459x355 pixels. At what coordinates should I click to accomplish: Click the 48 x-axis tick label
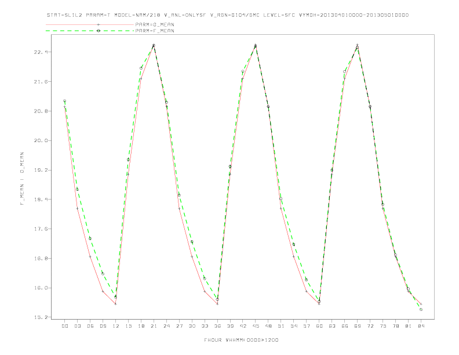click(x=268, y=326)
